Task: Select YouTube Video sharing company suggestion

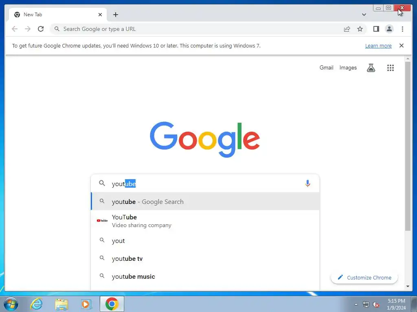Action: (x=205, y=221)
